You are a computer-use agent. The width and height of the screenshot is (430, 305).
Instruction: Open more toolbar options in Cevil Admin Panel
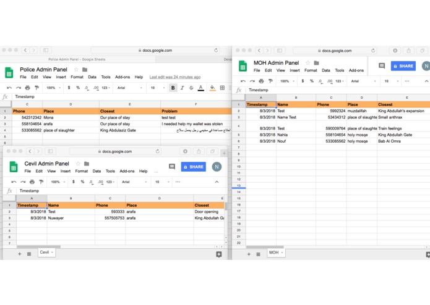178,182
